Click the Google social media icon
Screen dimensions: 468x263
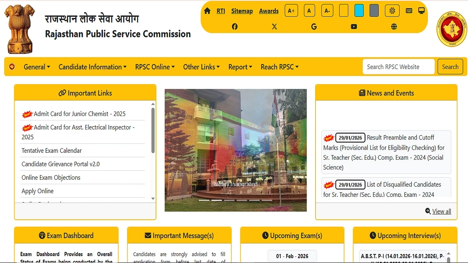(x=314, y=26)
